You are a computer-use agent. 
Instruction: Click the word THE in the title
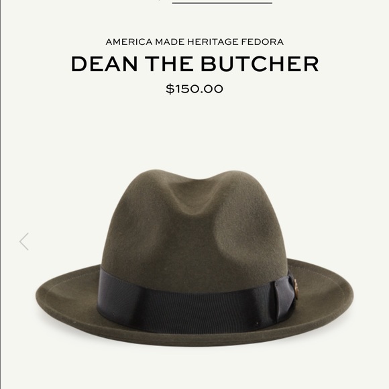pyautogui.click(x=169, y=64)
